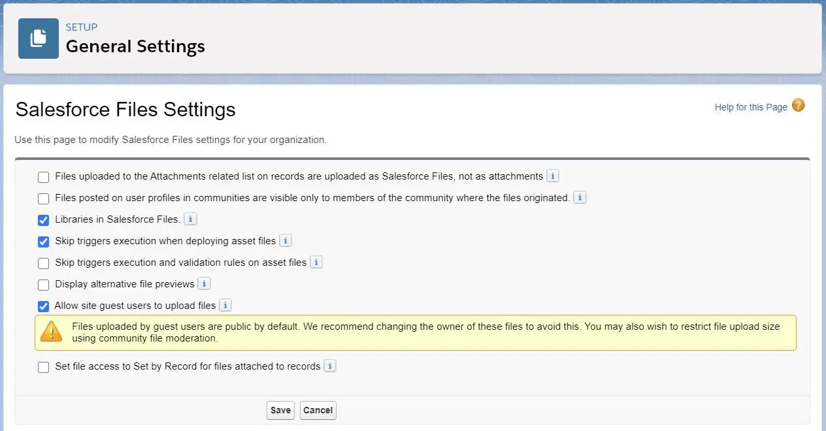The width and height of the screenshot is (826, 431).
Task: Click the SETUP breadcrumb label
Action: tap(82, 27)
